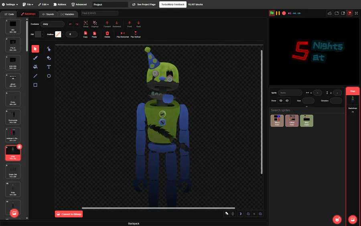Image resolution: width=361 pixels, height=226 pixels.
Task: Toggle the red highlighted stage layout button
Action: 349,13
